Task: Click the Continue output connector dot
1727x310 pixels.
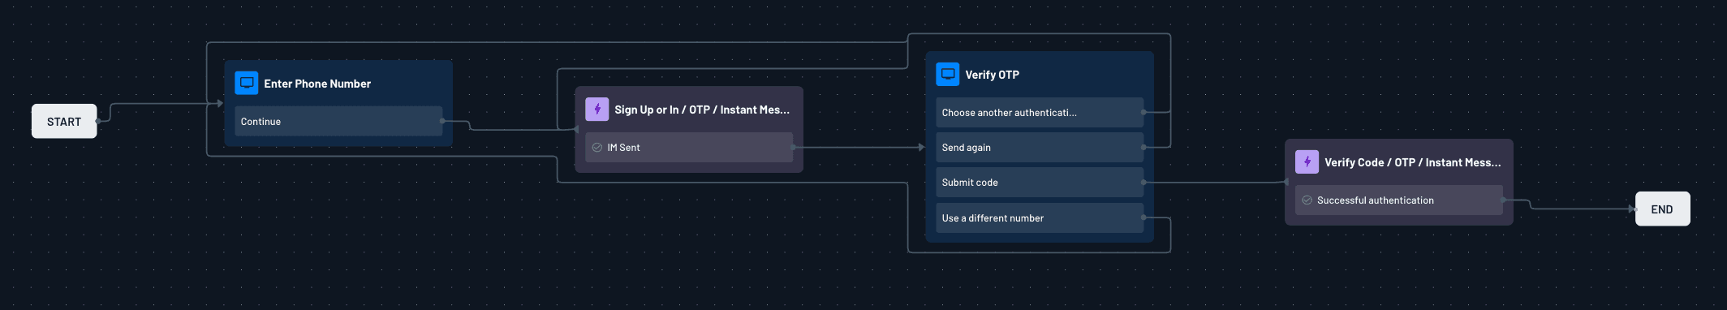Action: point(442,121)
